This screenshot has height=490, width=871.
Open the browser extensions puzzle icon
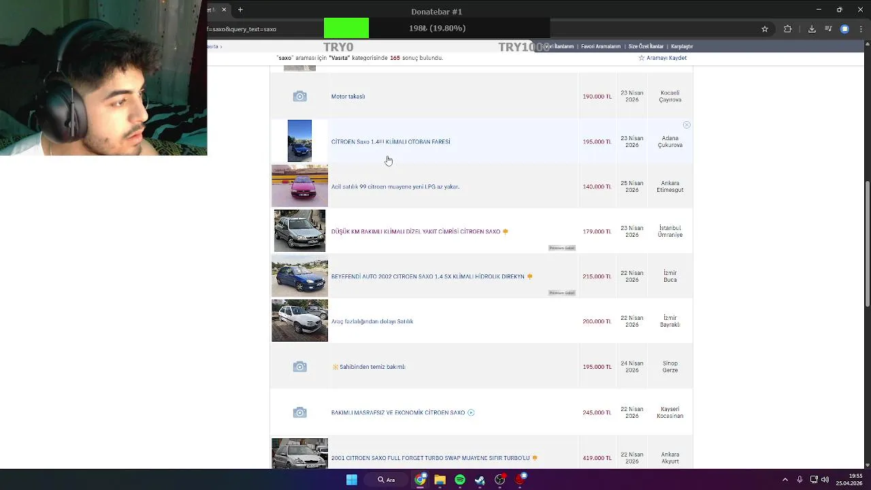(x=788, y=29)
